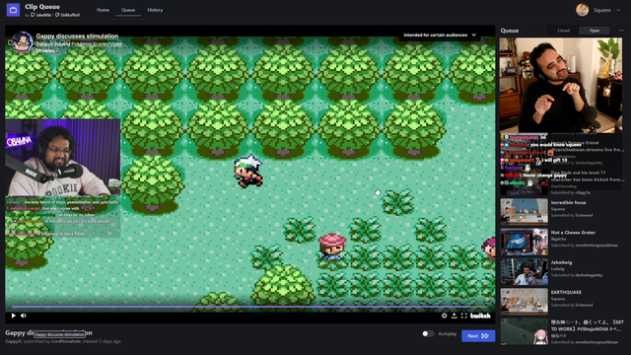
Task: Set the queue to Closed
Action: coord(563,31)
